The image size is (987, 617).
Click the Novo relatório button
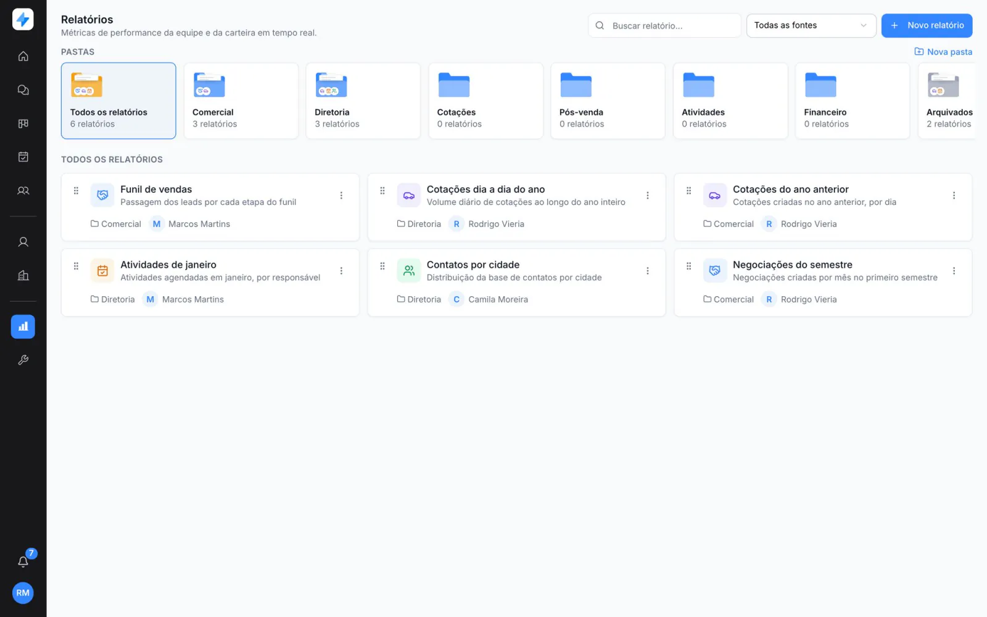pyautogui.click(x=927, y=25)
